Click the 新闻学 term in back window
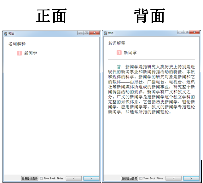 click(130, 53)
